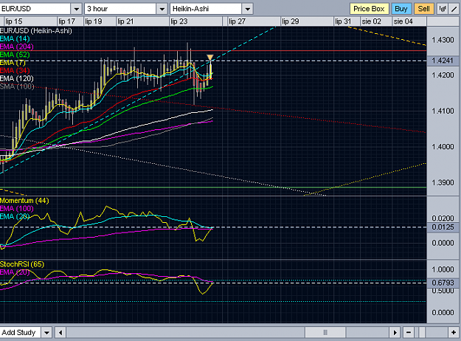Image resolution: width=461 pixels, height=341 pixels.
Task: Open the Heikin-Ashi chart type dropdown arrow
Action: tap(248, 9)
